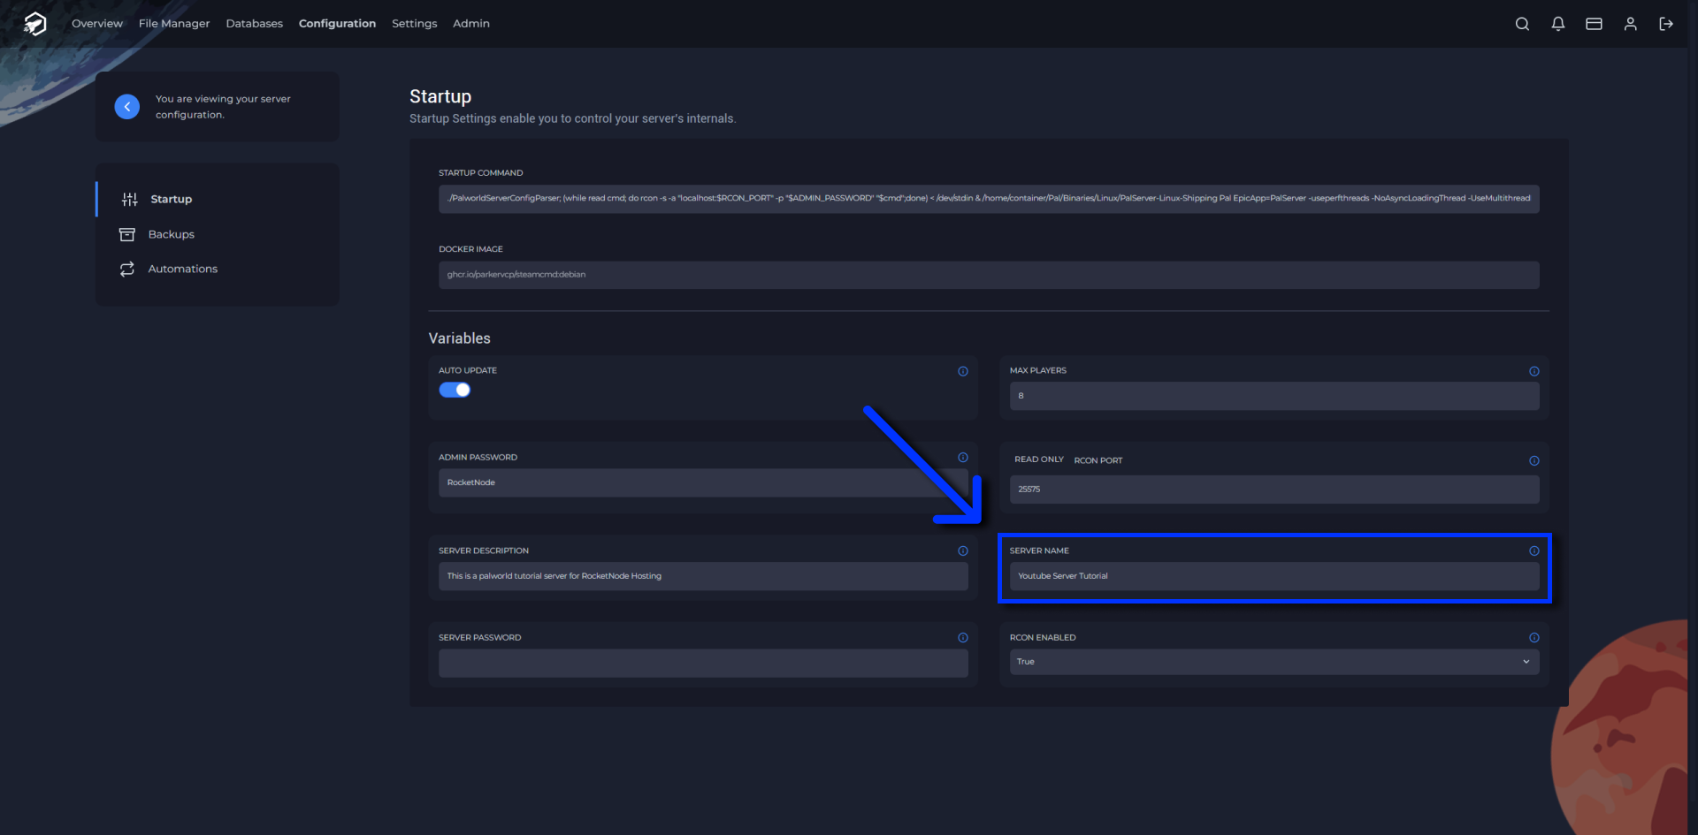The height and width of the screenshot is (835, 1698).
Task: View notifications via the bell icon
Action: 1558,24
